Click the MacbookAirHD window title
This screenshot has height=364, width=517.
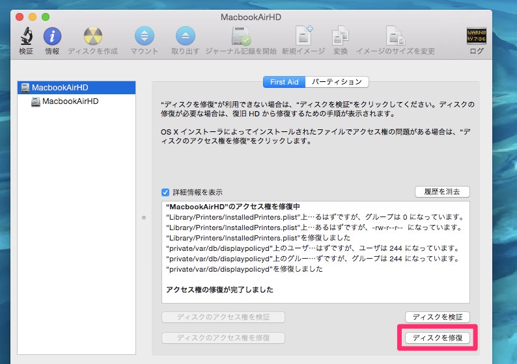[x=251, y=17]
